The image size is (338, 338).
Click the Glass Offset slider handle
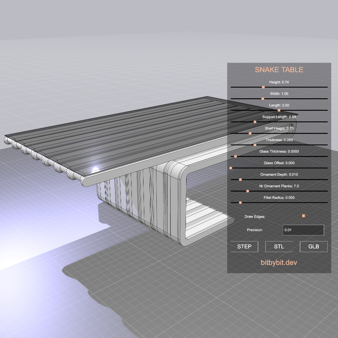click(x=230, y=168)
